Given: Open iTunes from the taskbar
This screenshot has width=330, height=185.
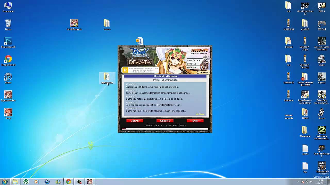Looking at the screenshot, I should (47, 182).
